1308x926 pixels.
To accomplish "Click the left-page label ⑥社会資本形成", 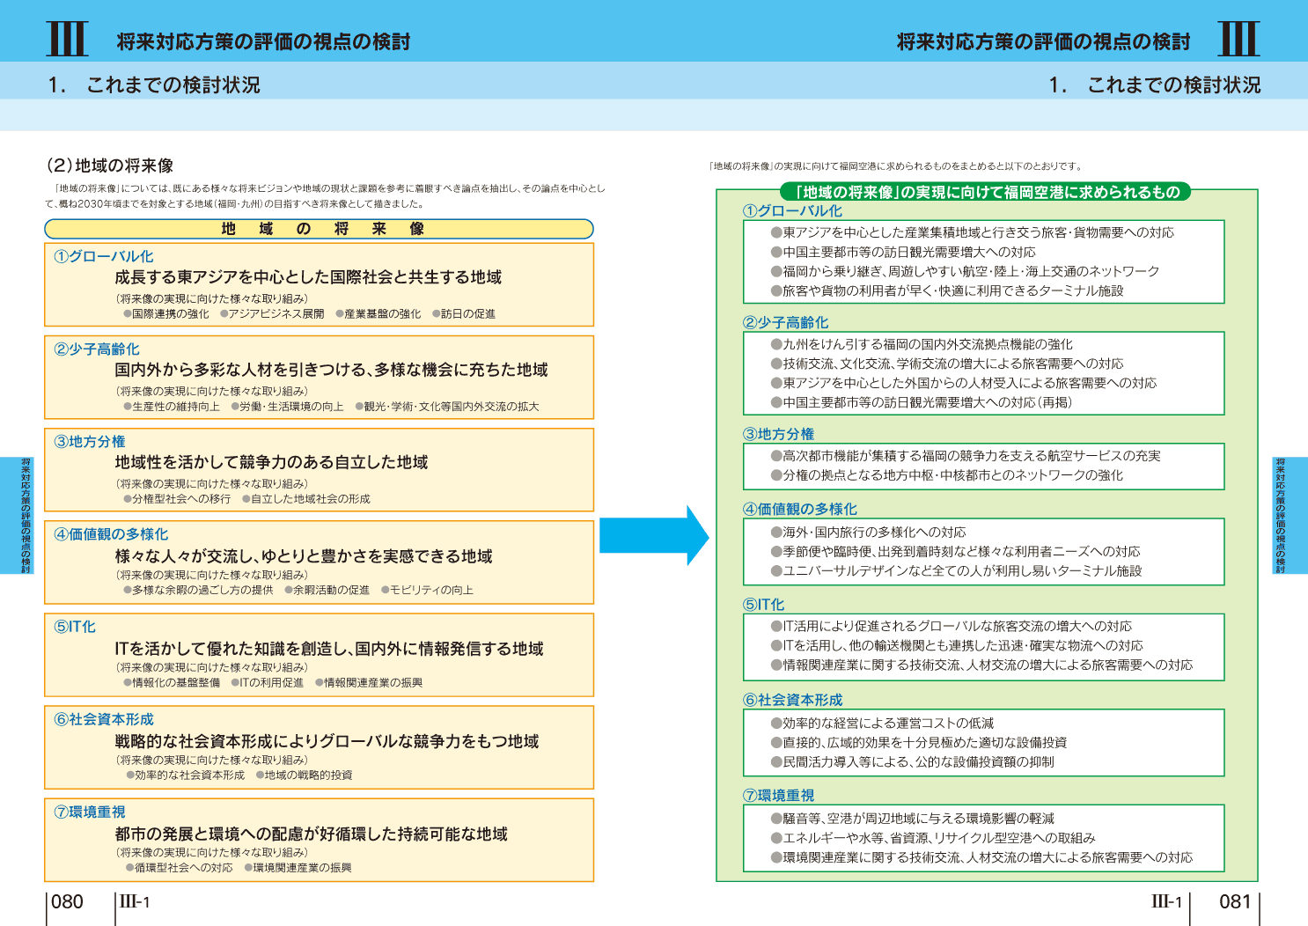I will point(104,719).
